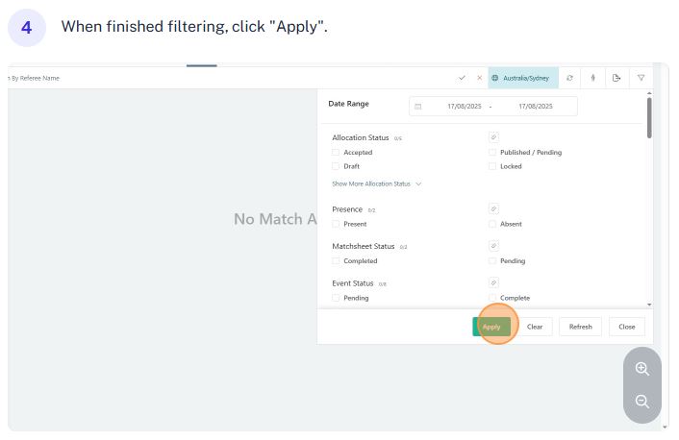
Task: Click the refresh sync icon in toolbar
Action: click(570, 78)
